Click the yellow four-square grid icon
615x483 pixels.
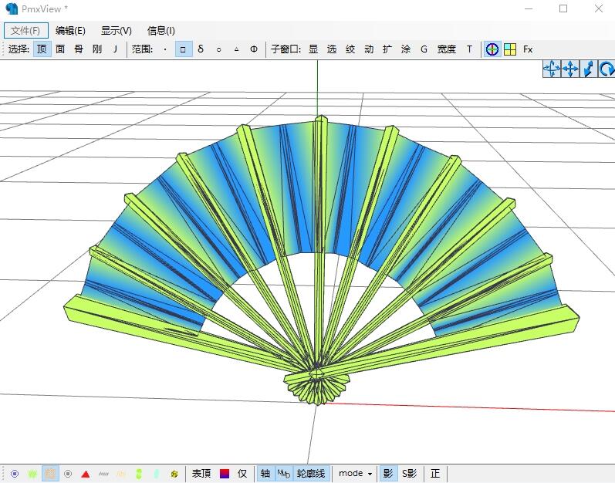click(x=510, y=49)
